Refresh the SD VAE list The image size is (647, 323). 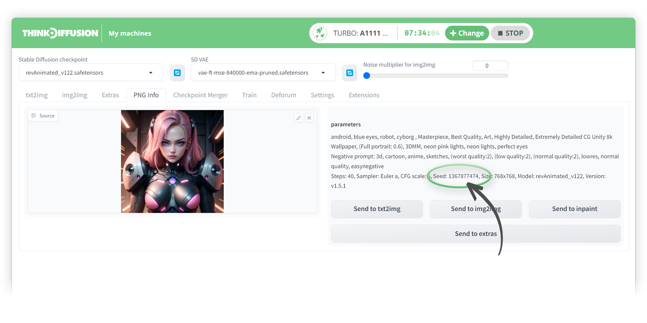tap(350, 73)
